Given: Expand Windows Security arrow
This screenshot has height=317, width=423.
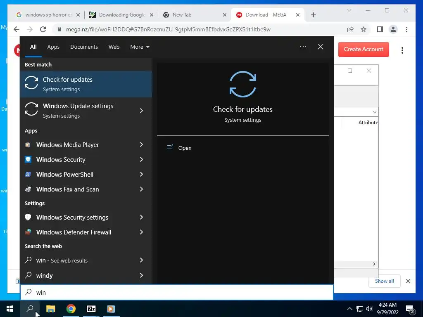Looking at the screenshot, I should (x=142, y=160).
